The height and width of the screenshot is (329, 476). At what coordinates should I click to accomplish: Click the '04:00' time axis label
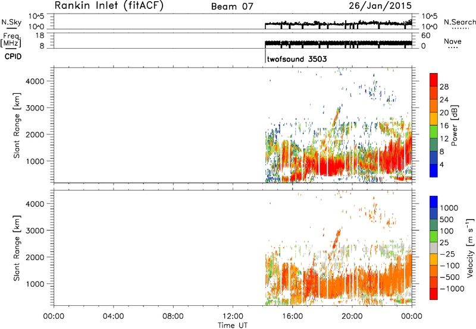pos(114,317)
